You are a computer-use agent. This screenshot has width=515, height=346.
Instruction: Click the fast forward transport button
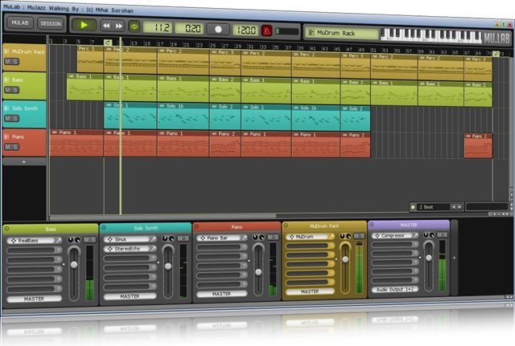coord(119,26)
